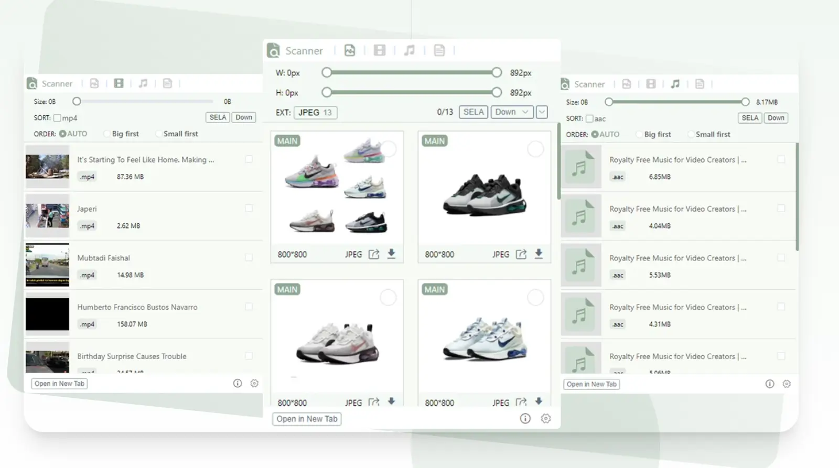Open black green sneaker image externally
839x468 pixels.
pyautogui.click(x=521, y=254)
